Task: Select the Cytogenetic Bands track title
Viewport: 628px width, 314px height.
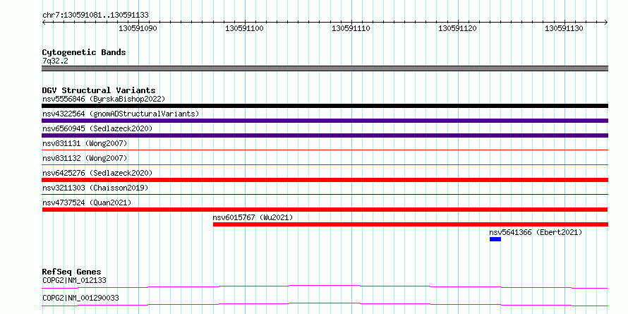Action: (84, 52)
